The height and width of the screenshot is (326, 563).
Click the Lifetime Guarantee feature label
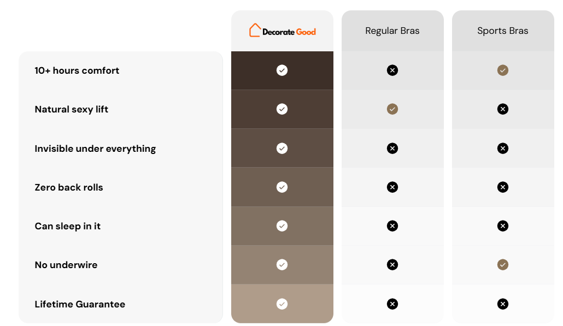coord(80,304)
